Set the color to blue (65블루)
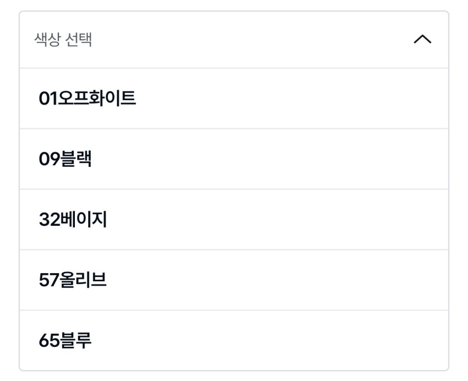This screenshot has width=468, height=381. click(66, 341)
